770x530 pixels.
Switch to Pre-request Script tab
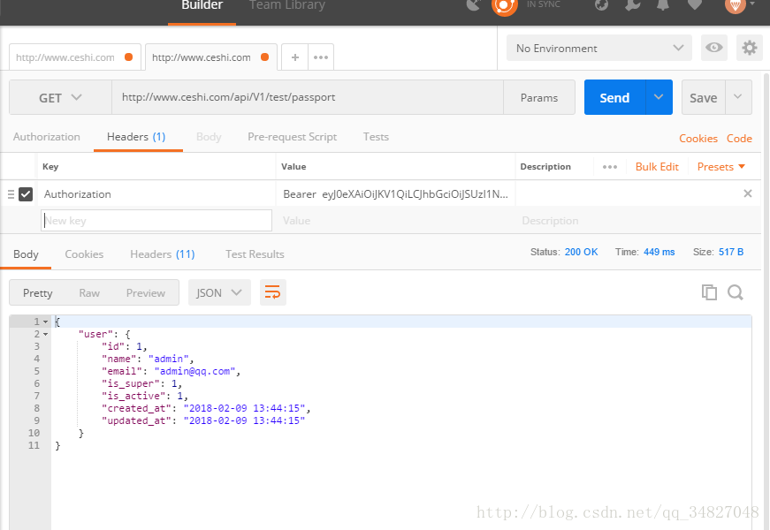pyautogui.click(x=292, y=137)
